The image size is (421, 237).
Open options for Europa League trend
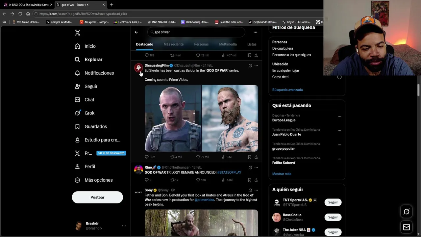point(339,116)
